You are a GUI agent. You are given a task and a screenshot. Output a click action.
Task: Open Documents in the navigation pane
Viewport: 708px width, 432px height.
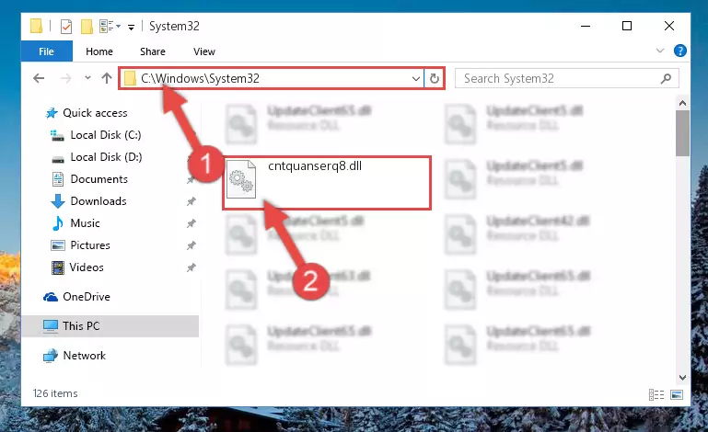click(99, 179)
